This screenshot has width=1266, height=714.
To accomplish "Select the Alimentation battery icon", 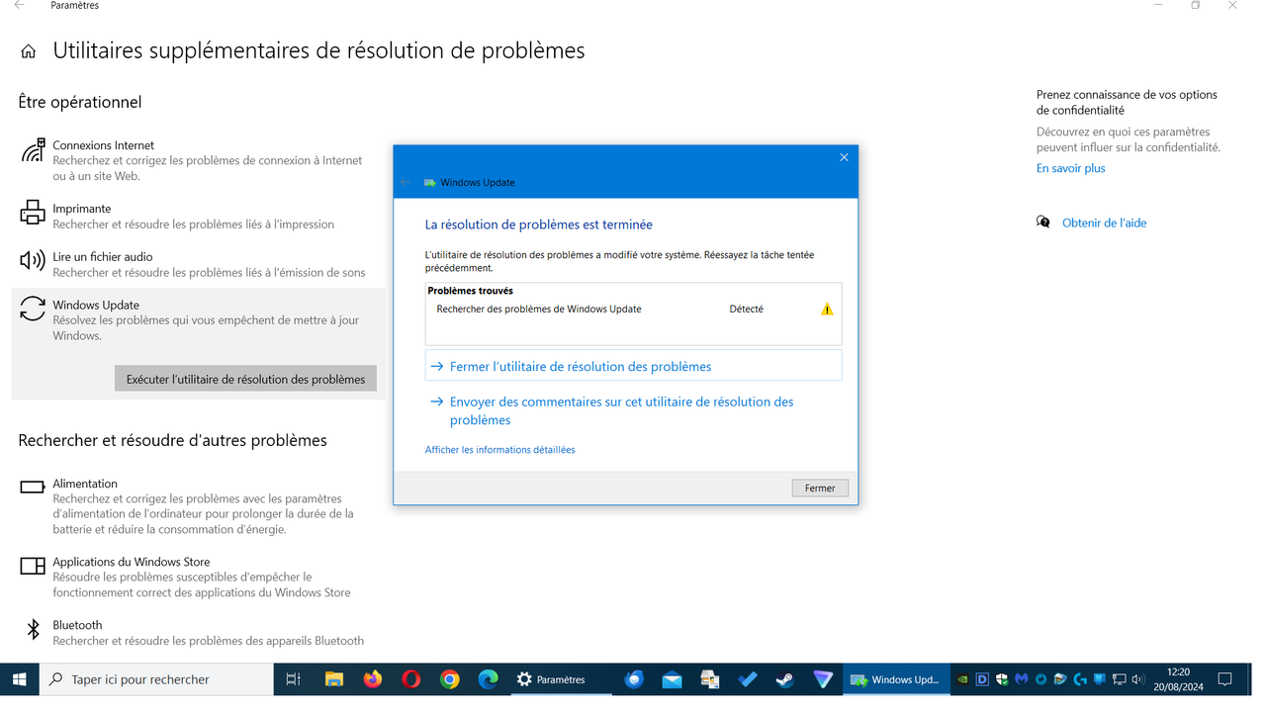I will pos(32,487).
